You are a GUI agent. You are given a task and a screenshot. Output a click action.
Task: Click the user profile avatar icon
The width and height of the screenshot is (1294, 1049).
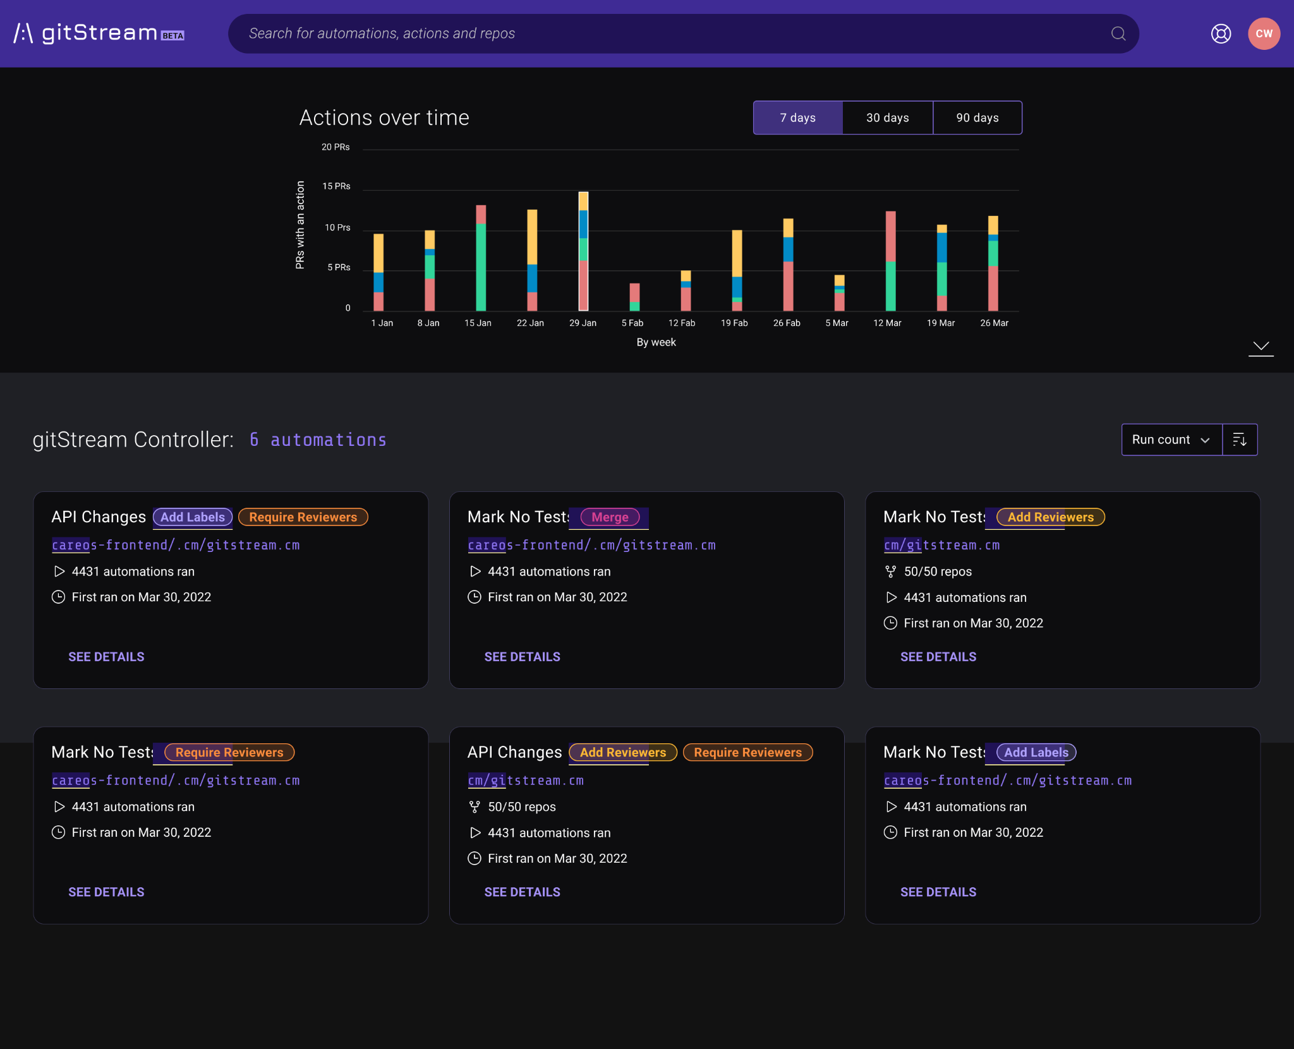click(1264, 33)
